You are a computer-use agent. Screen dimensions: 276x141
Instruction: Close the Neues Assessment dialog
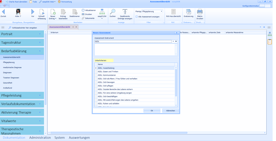(x=177, y=33)
